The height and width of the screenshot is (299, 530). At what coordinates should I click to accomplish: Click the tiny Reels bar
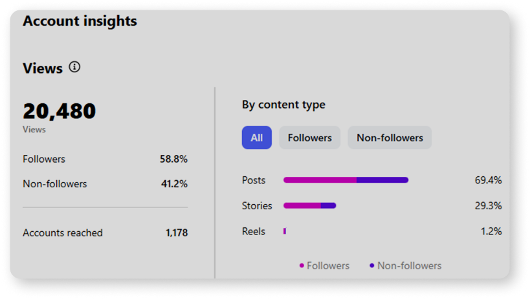(285, 231)
